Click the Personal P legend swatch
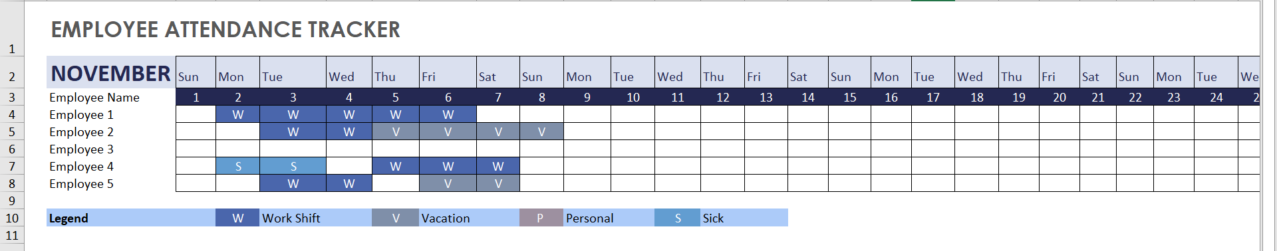This screenshot has height=251, width=1277. click(541, 218)
